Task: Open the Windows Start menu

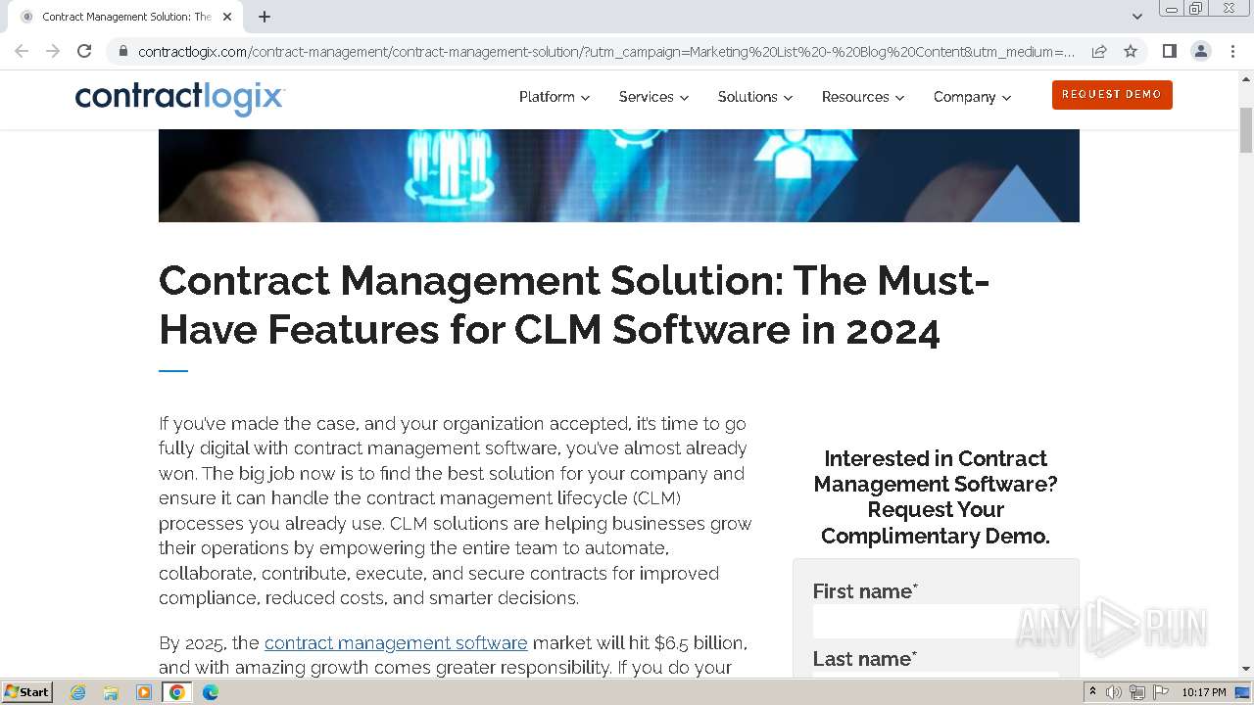Action: (27, 692)
